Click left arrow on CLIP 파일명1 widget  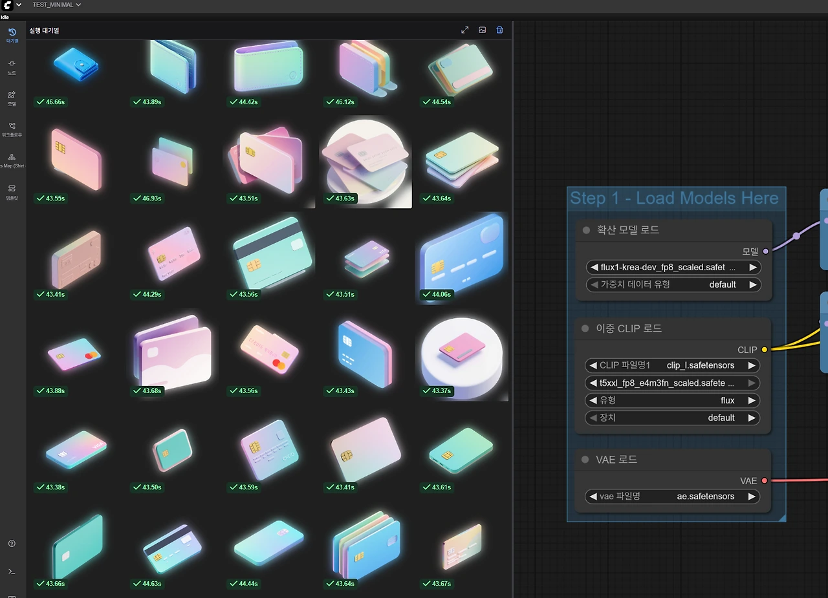pos(594,365)
